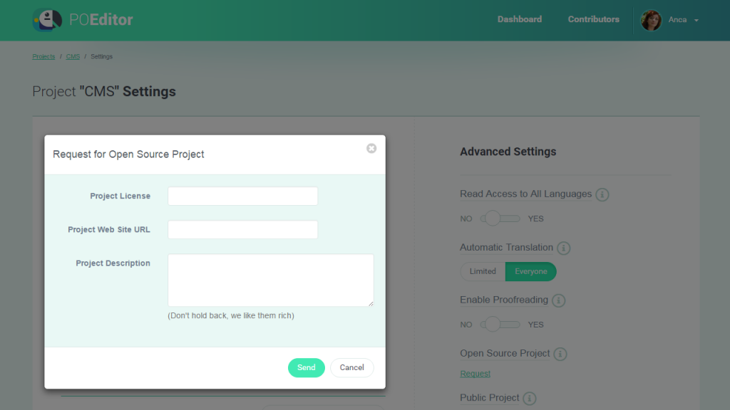Open the Contributors page
Viewport: 730px width, 410px height.
[x=593, y=19]
